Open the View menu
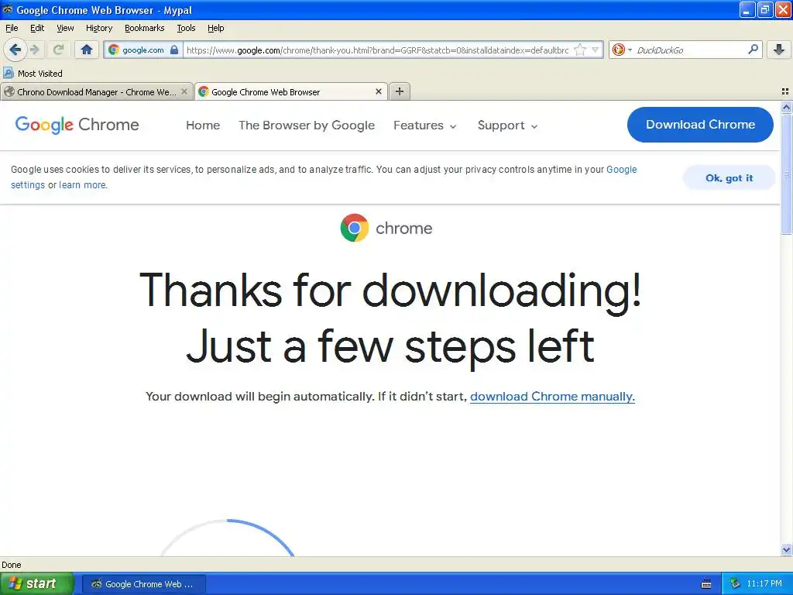Viewport: 793px width, 595px height. 65,28
